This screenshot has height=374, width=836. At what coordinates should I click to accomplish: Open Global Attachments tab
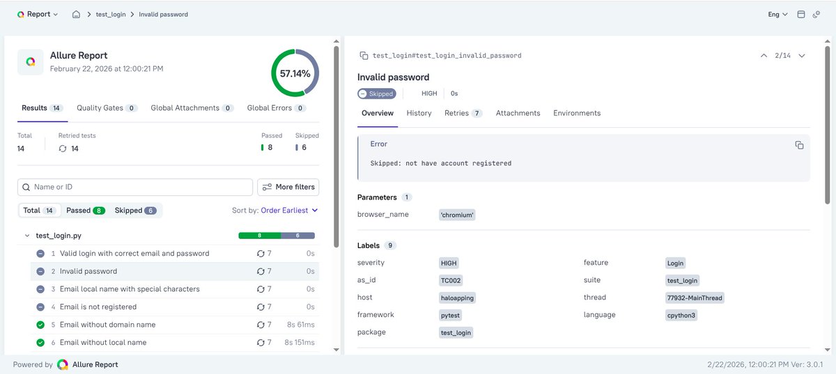[192, 108]
